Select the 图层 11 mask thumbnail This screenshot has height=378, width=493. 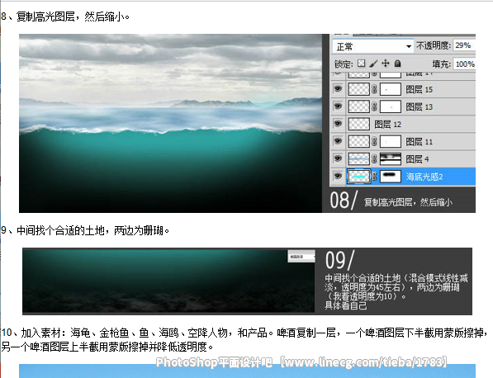(391, 141)
